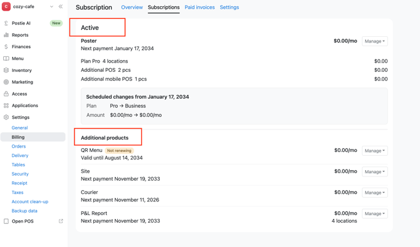Click 'Pro → Business' plan change text
Screen dimensions: 420x247
click(x=128, y=106)
